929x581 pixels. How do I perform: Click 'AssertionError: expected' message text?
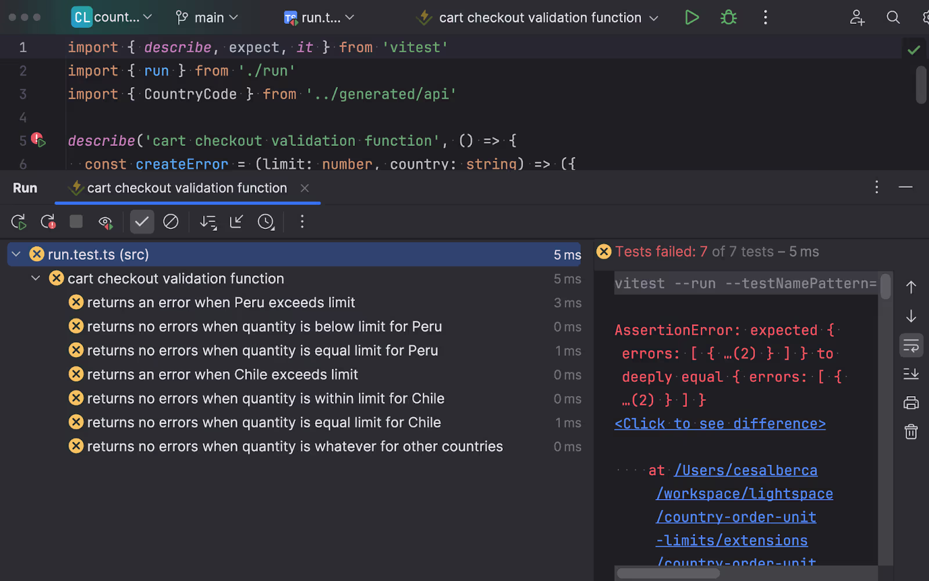click(716, 330)
